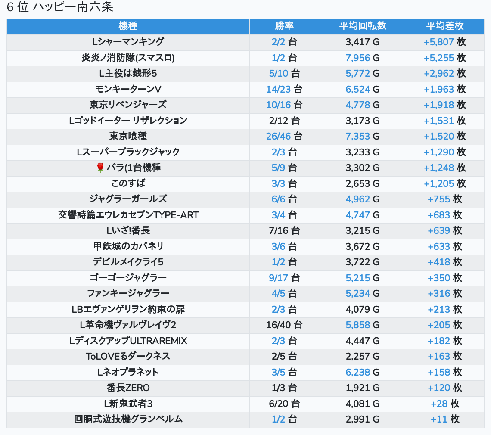Click +2,962 value for L主役は銭形5
Screen dimensions: 491x435
438,74
